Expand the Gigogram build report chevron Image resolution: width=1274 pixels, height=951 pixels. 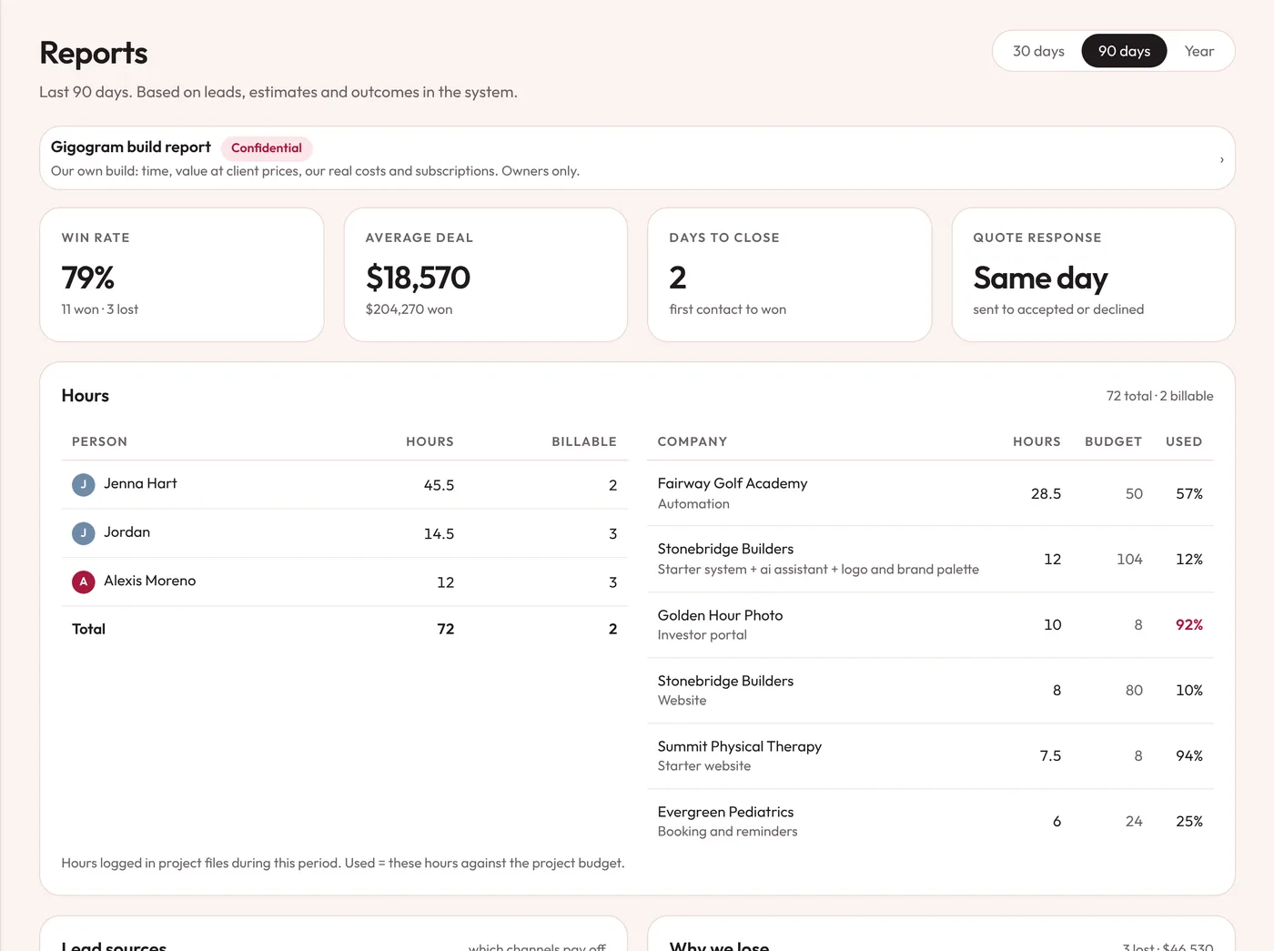point(1221,159)
